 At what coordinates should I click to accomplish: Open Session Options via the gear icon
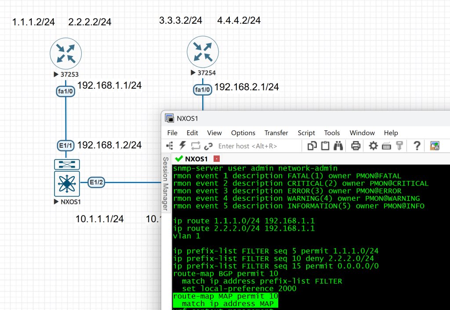click(x=373, y=146)
